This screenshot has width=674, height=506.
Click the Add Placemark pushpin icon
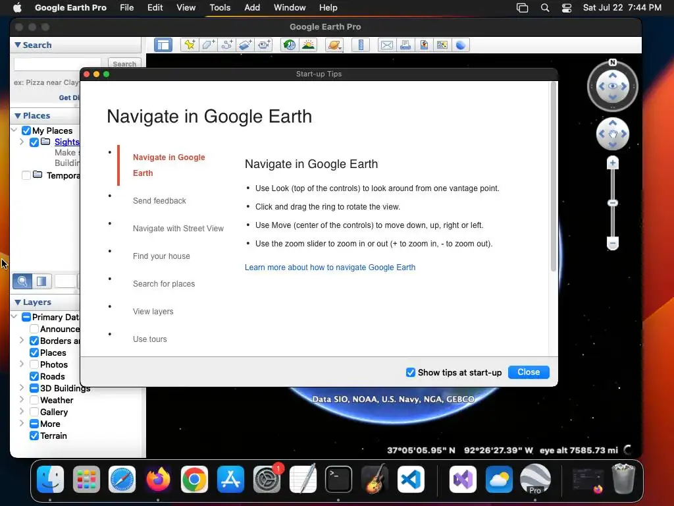[190, 45]
